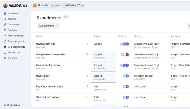Open Flag configuration page
190x109 pixels.
point(17,41)
